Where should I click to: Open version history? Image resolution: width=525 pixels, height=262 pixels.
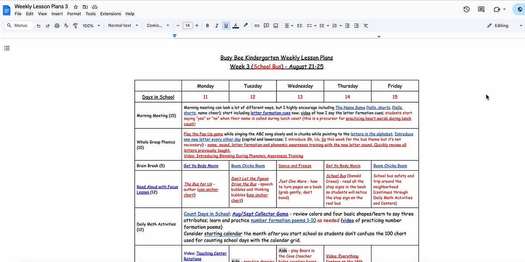tap(466, 9)
